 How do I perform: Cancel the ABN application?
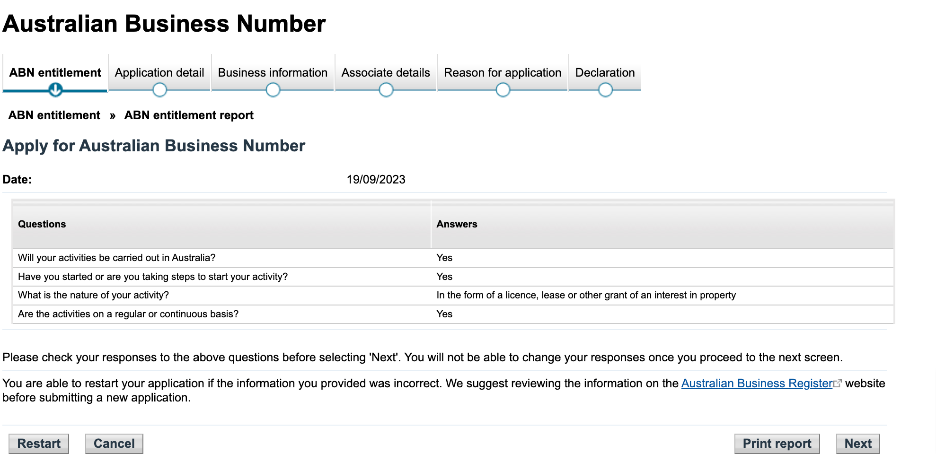pyautogui.click(x=114, y=444)
